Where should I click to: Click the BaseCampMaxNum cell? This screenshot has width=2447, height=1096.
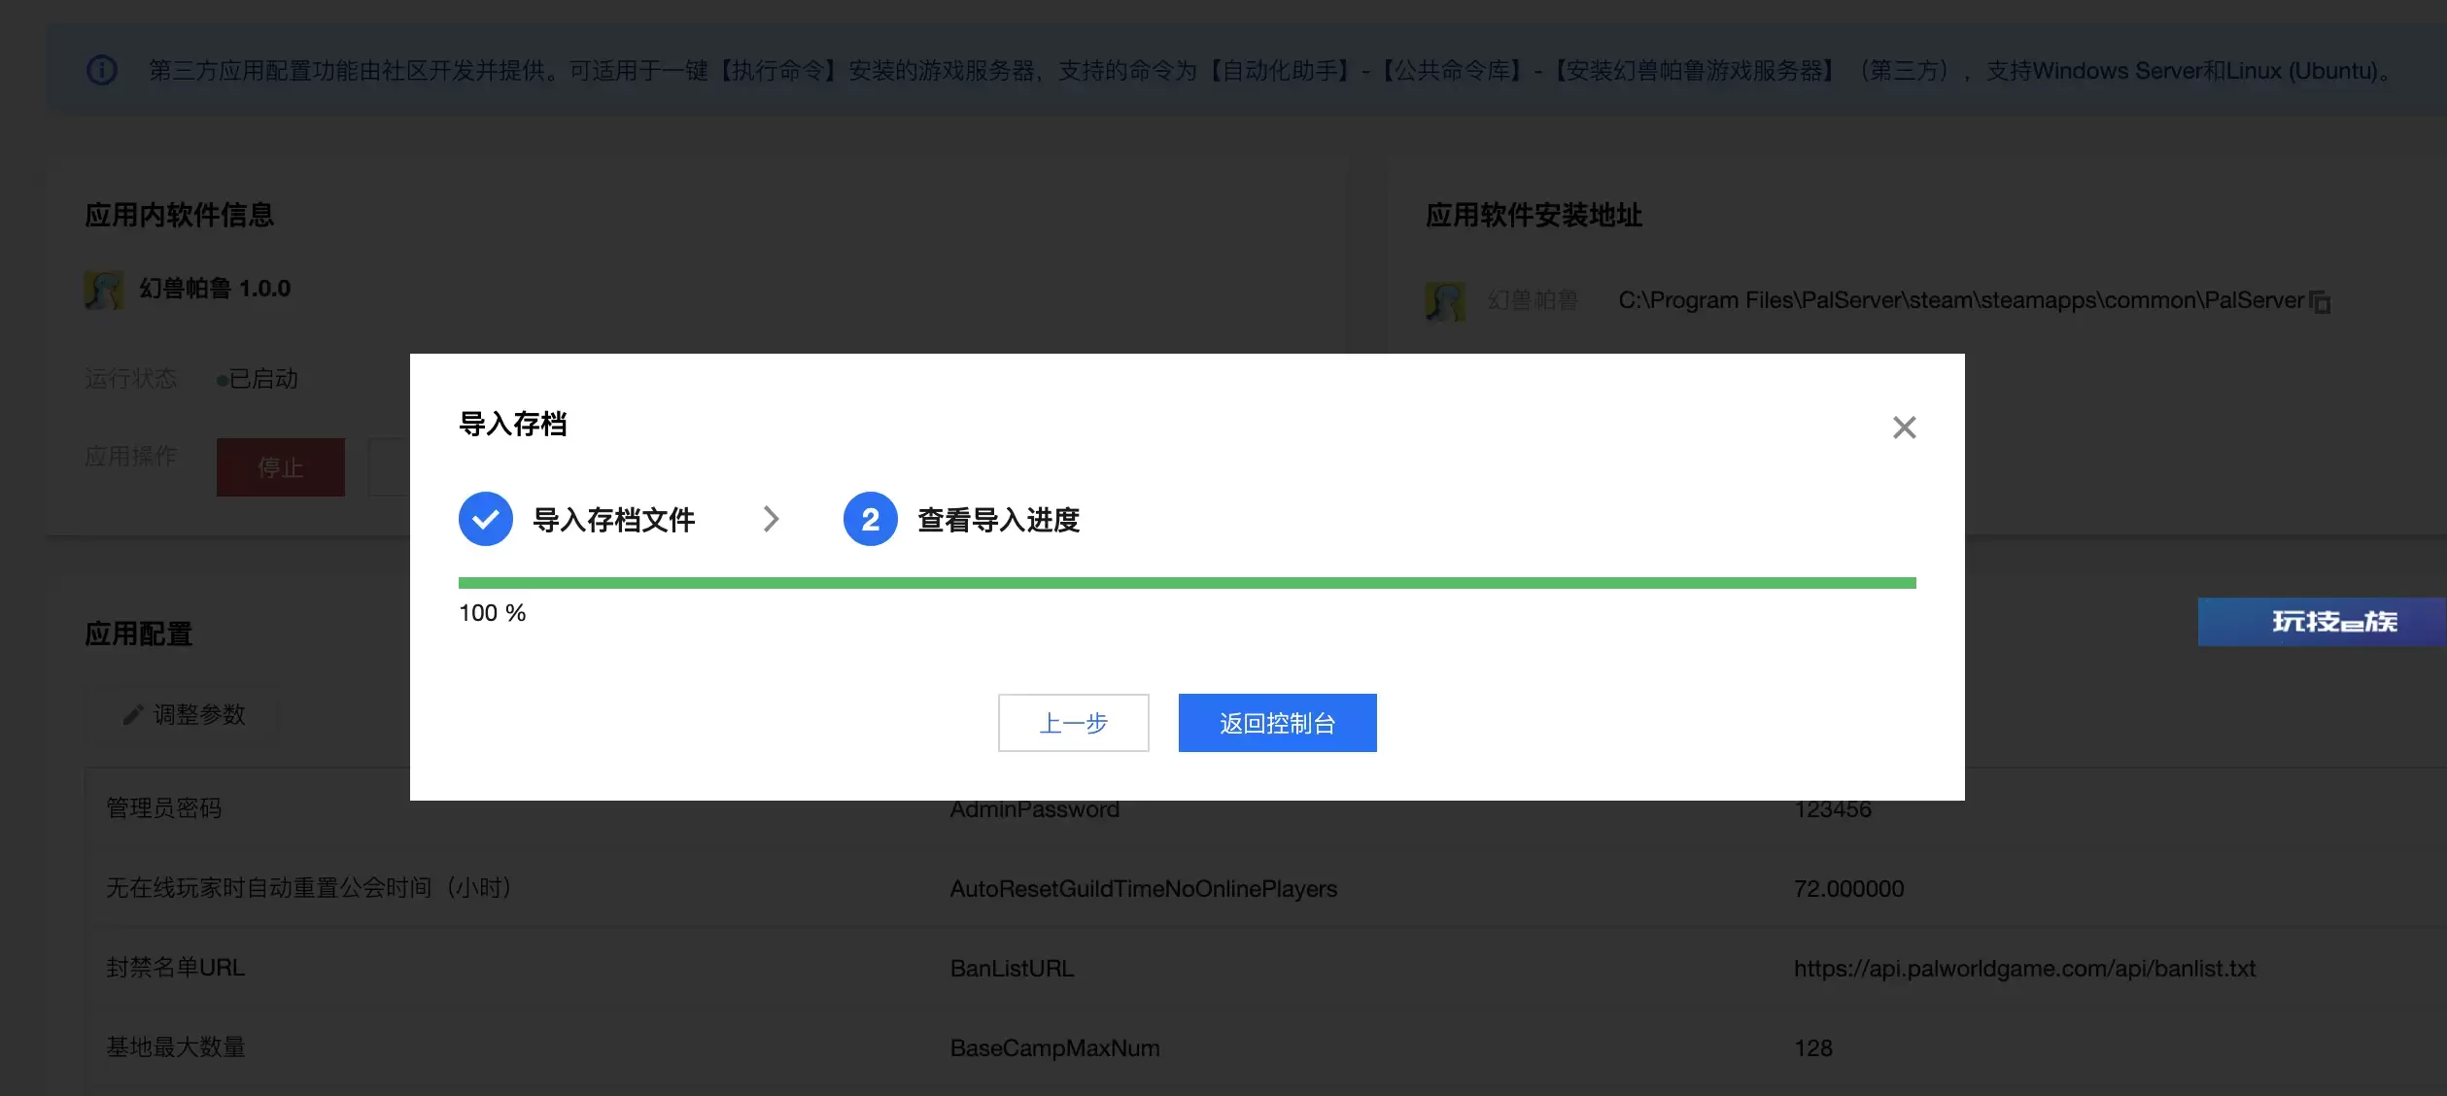click(x=1054, y=1048)
